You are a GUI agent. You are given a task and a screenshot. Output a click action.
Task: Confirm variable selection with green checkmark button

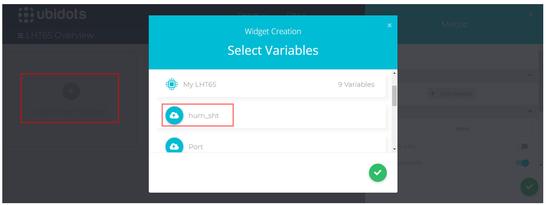(x=378, y=173)
